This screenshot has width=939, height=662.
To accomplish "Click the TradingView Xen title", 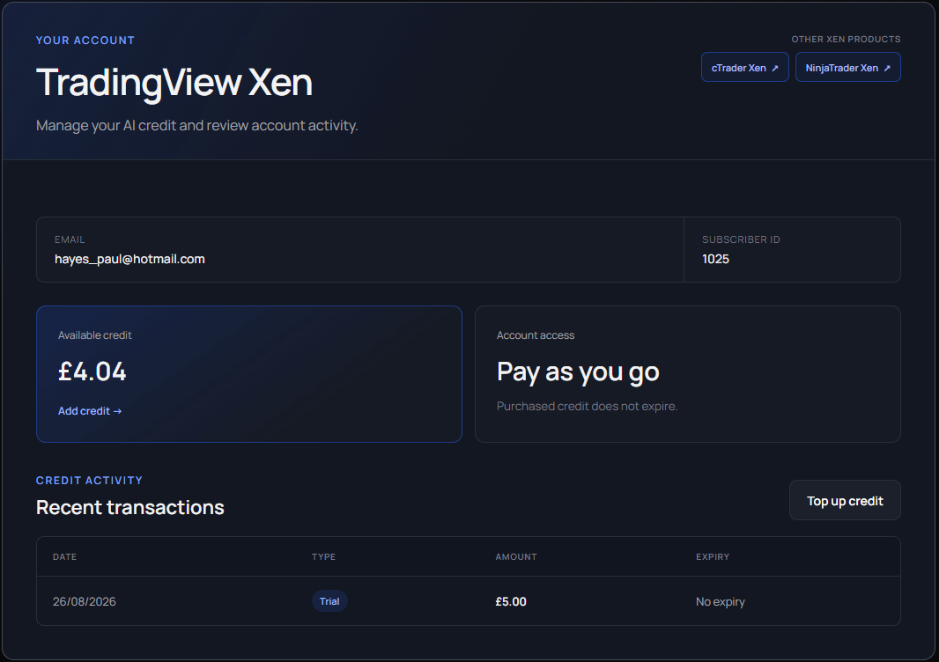I will pos(174,83).
